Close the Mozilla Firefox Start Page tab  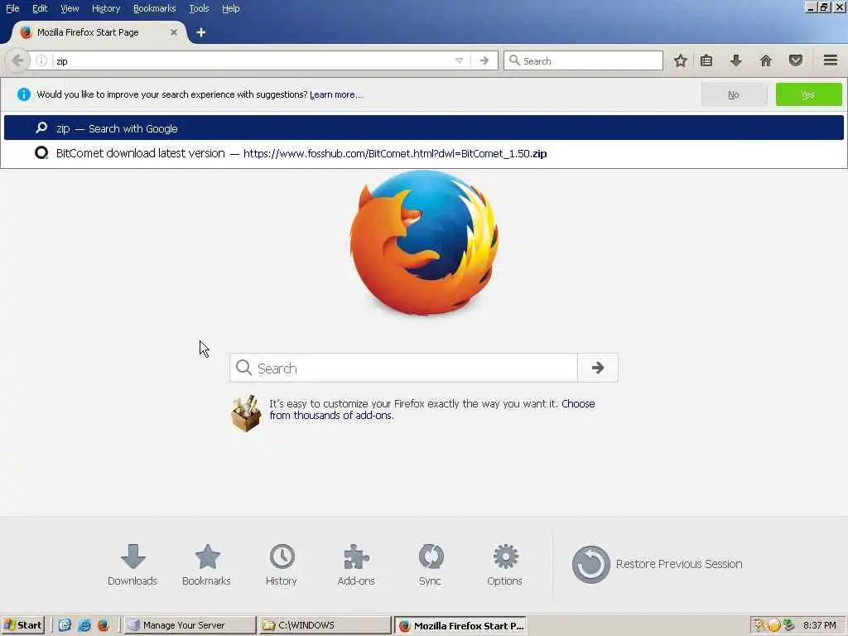click(174, 32)
